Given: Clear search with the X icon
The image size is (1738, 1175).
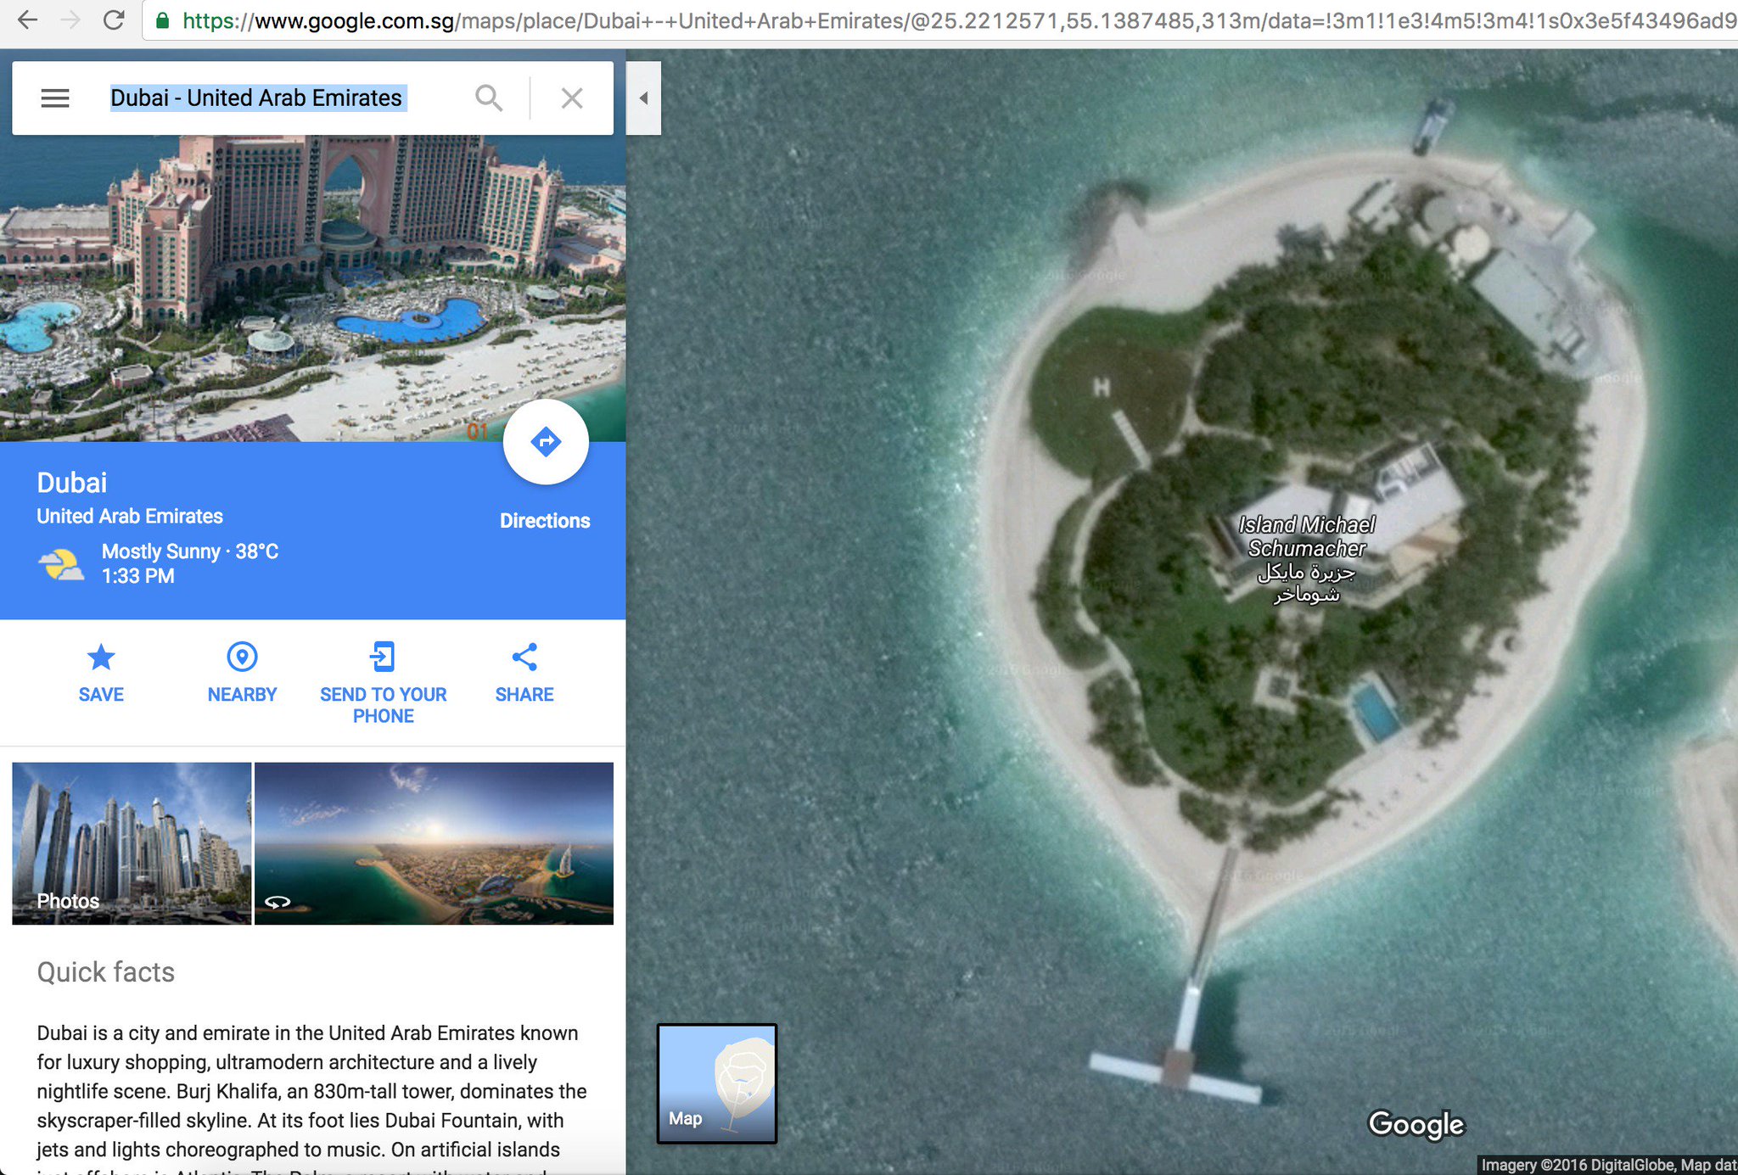Looking at the screenshot, I should [x=572, y=98].
